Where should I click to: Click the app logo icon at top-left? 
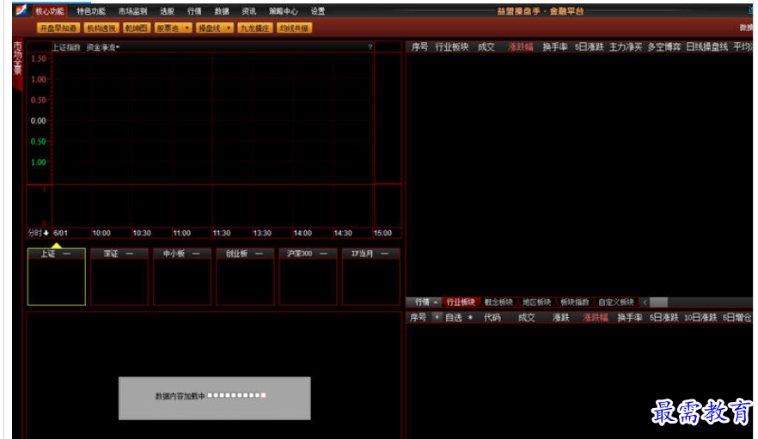(21, 10)
